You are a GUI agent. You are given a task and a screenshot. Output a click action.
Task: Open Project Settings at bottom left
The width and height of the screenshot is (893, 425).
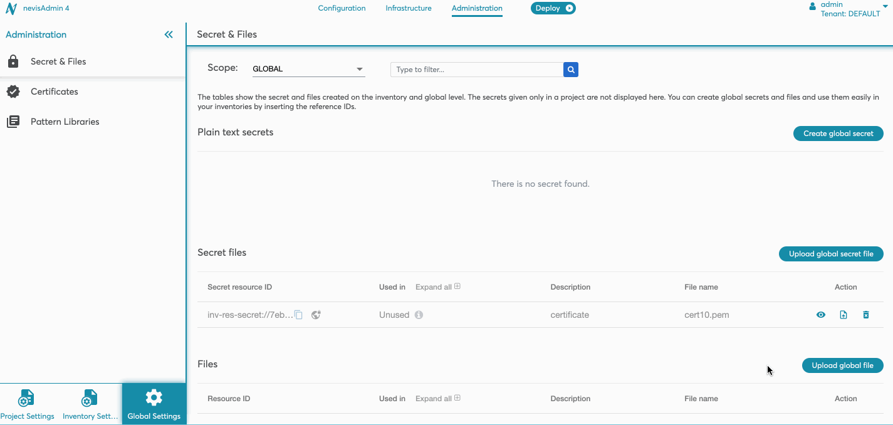27,404
